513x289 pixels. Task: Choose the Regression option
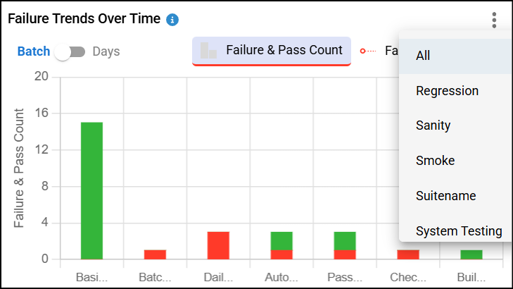tap(447, 91)
